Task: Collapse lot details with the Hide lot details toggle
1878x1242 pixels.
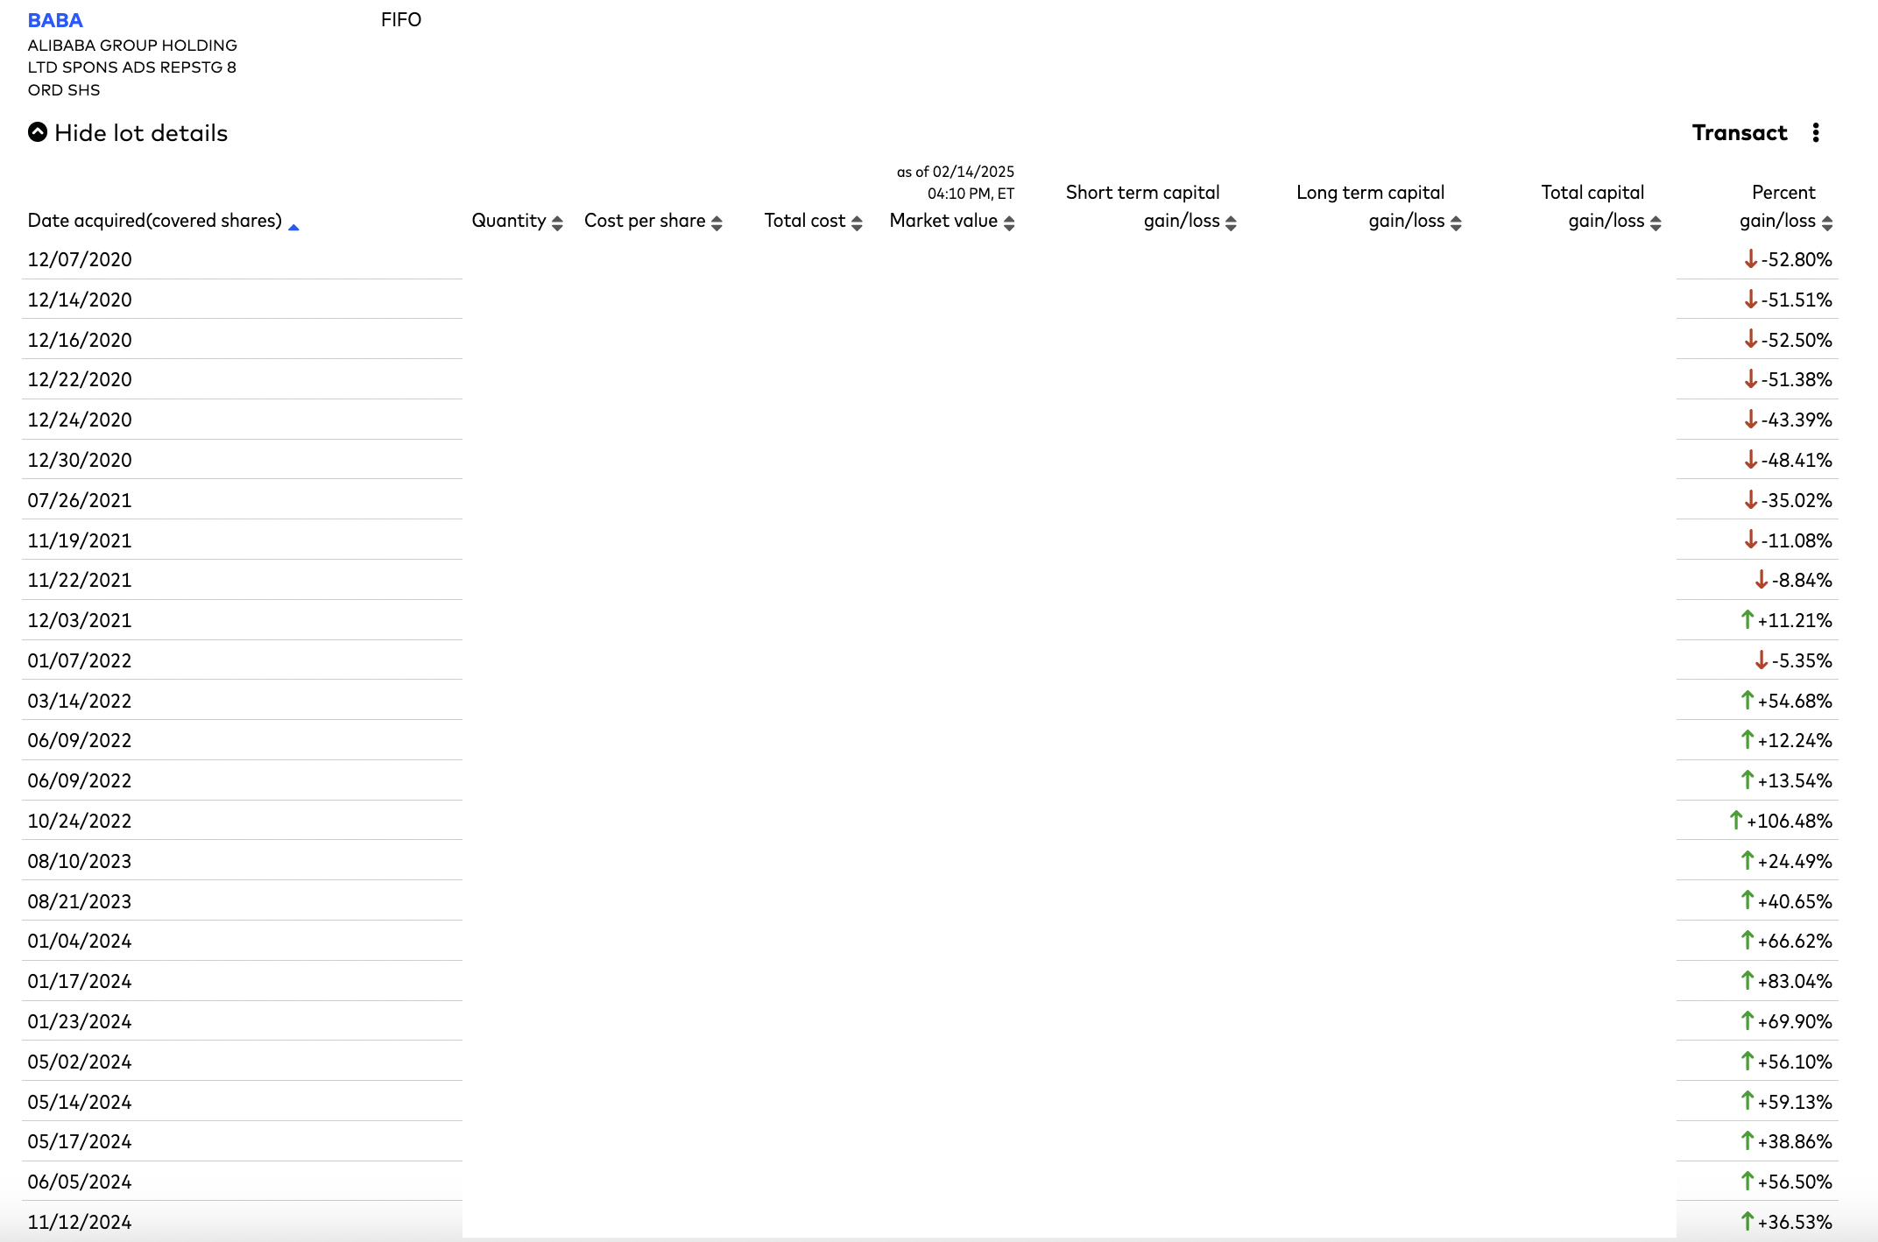Action: pyautogui.click(x=128, y=133)
